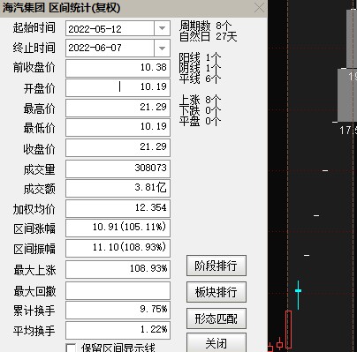Click the 平线 6个 text
This screenshot has height=352, width=357.
200,79
